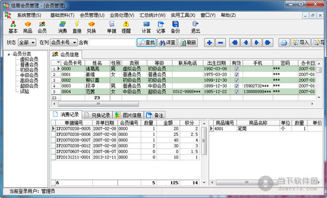This screenshot has width=327, height=198.
Task: Click the 直接 lightning icon
Action: point(77,27)
